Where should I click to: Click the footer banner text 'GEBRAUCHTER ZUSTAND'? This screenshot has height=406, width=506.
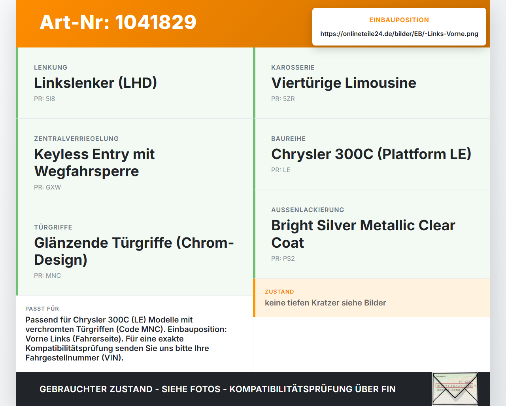96,389
